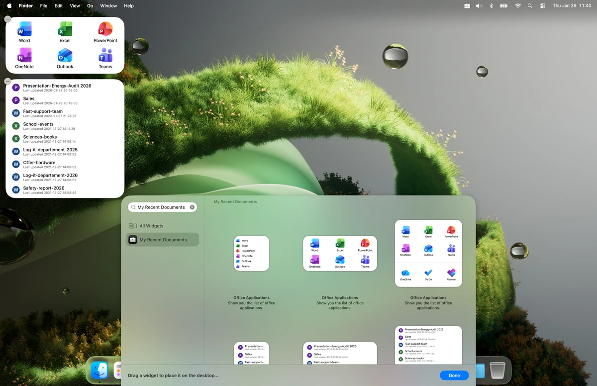Click the Planner icon in the large widget preview
This screenshot has width=597, height=386.
451,273
